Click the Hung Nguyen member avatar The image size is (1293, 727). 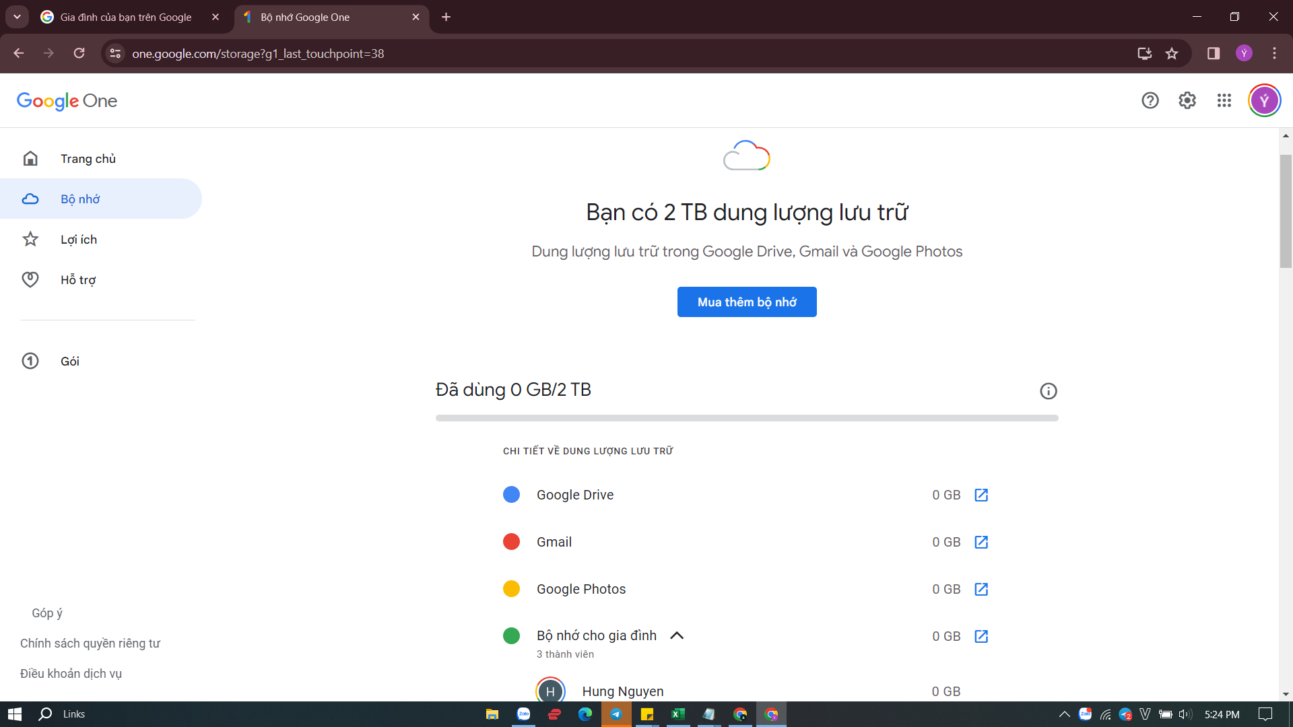pos(550,691)
